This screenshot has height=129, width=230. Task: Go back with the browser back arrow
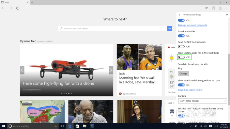[x=3, y=8]
